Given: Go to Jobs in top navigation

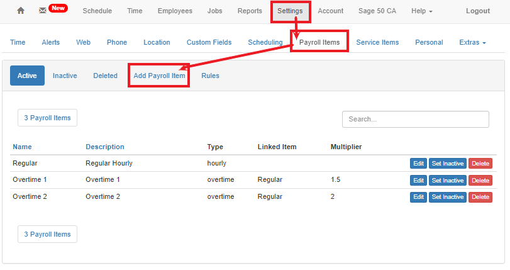Looking at the screenshot, I should (214, 11).
